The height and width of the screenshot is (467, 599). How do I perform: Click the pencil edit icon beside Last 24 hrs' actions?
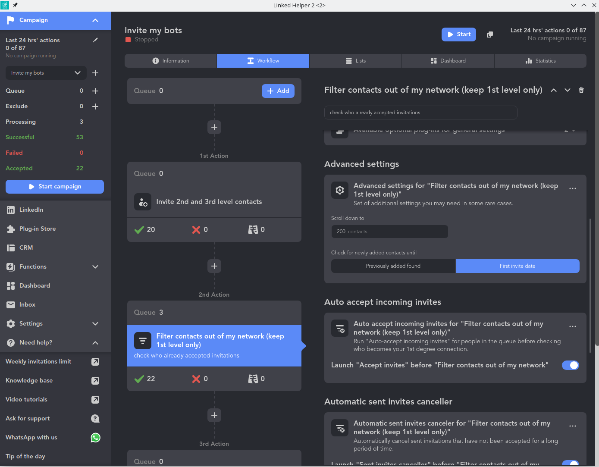(95, 40)
